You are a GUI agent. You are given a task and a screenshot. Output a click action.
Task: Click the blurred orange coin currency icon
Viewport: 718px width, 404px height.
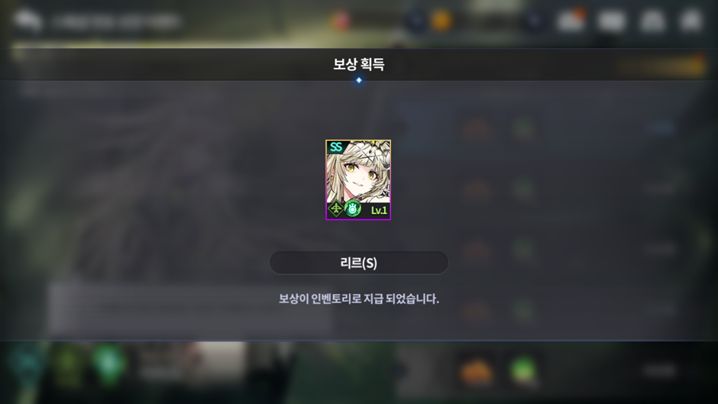tap(441, 21)
